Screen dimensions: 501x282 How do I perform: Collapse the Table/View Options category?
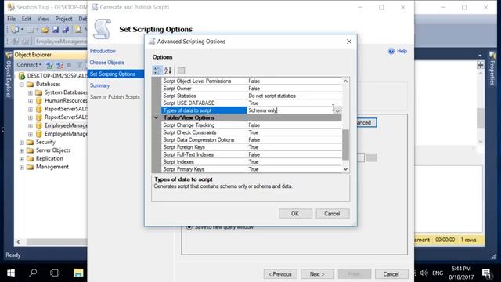[157, 117]
